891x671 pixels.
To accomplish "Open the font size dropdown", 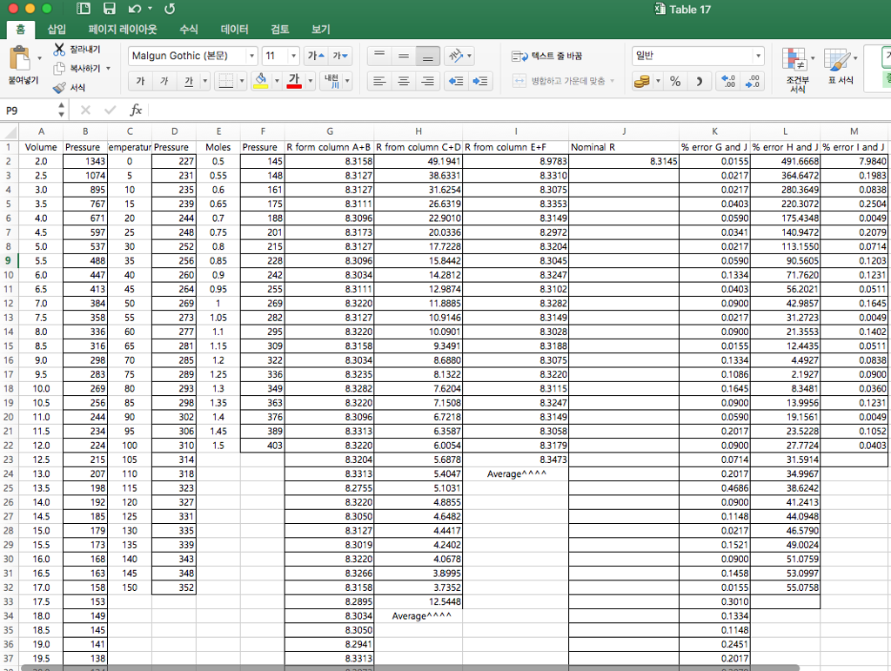I will tap(293, 56).
